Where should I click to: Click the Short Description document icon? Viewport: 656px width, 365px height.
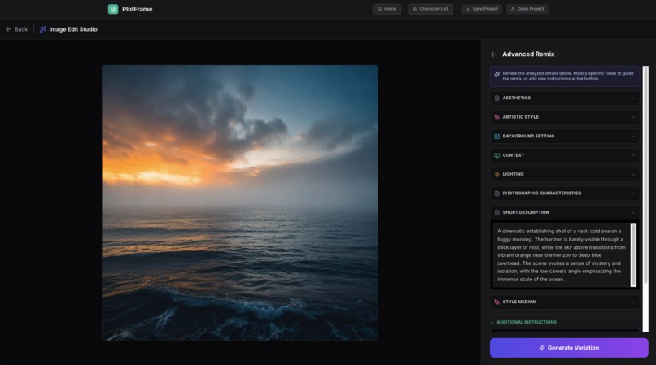(496, 213)
